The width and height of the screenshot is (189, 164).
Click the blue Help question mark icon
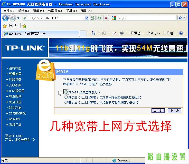point(181,33)
